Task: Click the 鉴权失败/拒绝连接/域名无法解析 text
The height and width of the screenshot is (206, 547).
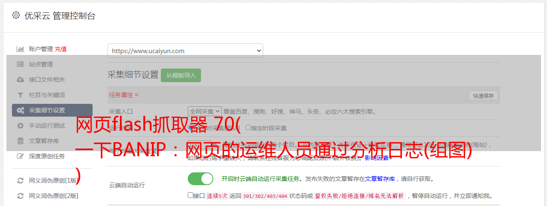Action: click(x=359, y=196)
